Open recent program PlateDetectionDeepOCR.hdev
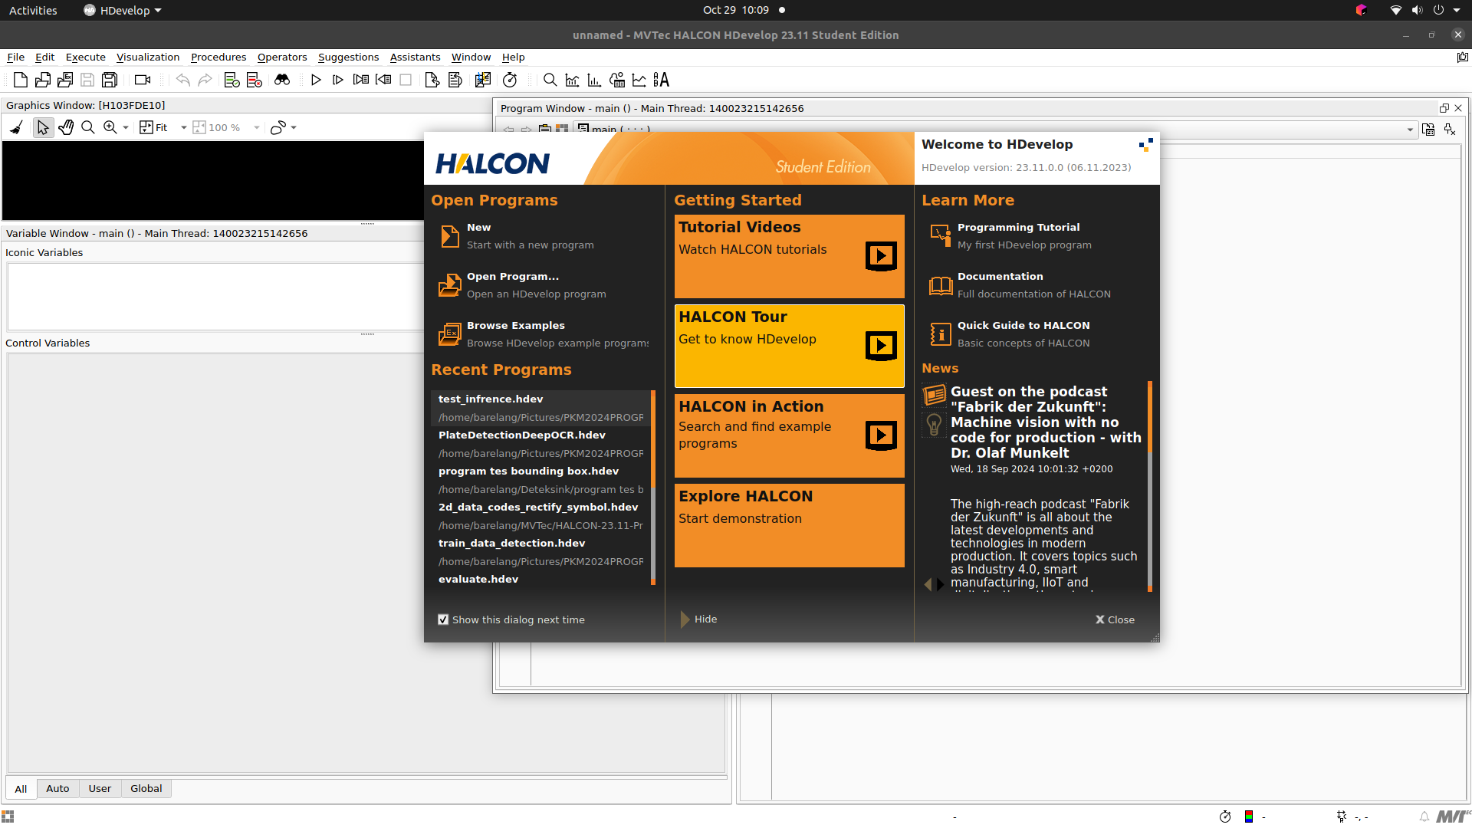This screenshot has width=1472, height=828. (540, 444)
